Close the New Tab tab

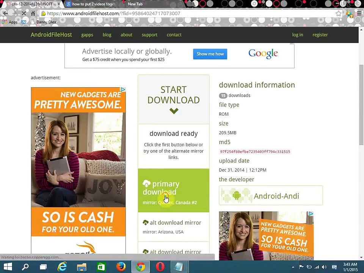coord(180,4)
